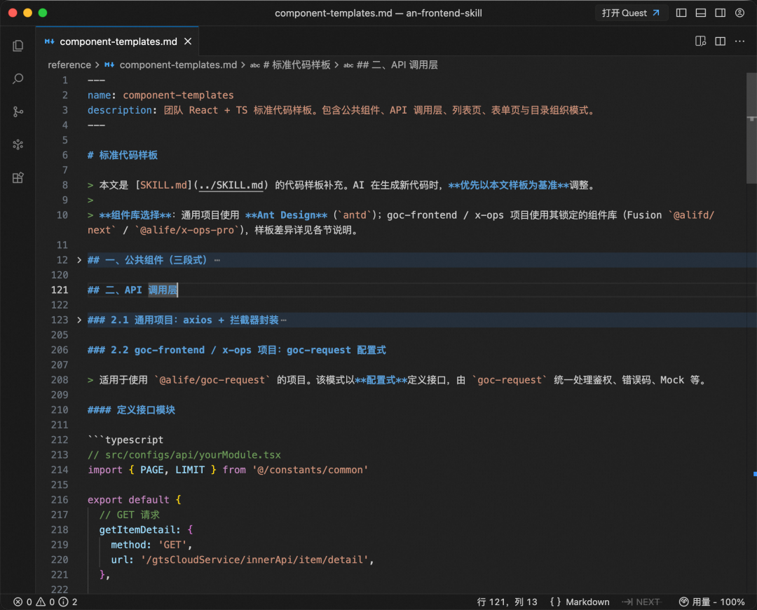Viewport: 757px width, 610px height.
Task: Click the vertical scrollbar thumb
Action: (x=751, y=128)
